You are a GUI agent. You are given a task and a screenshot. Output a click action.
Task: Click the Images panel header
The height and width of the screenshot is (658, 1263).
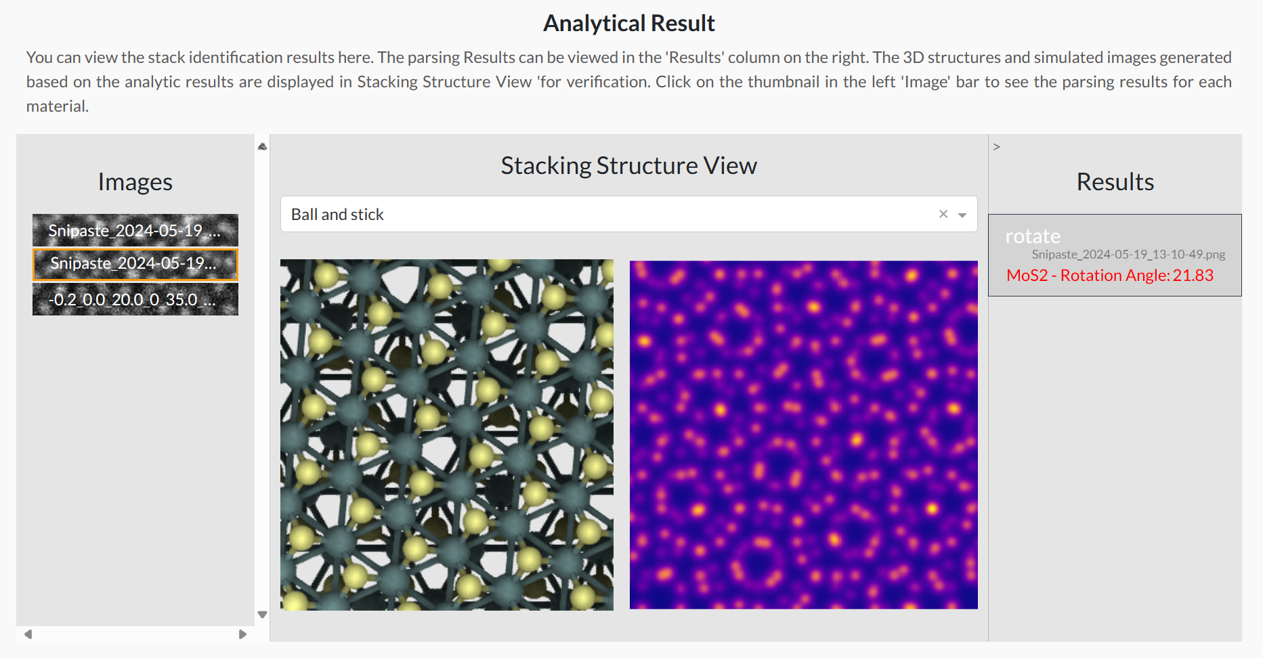[135, 181]
